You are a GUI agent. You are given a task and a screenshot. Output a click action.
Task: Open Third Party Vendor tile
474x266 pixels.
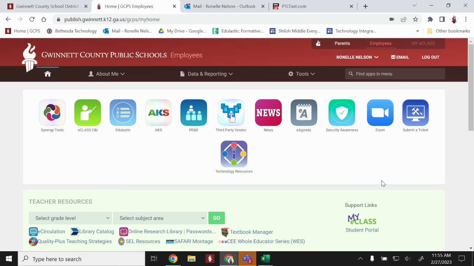click(x=231, y=113)
